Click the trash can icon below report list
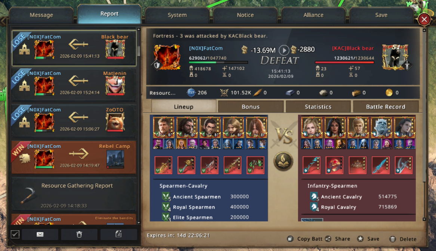The height and width of the screenshot is (251, 436). (x=79, y=235)
